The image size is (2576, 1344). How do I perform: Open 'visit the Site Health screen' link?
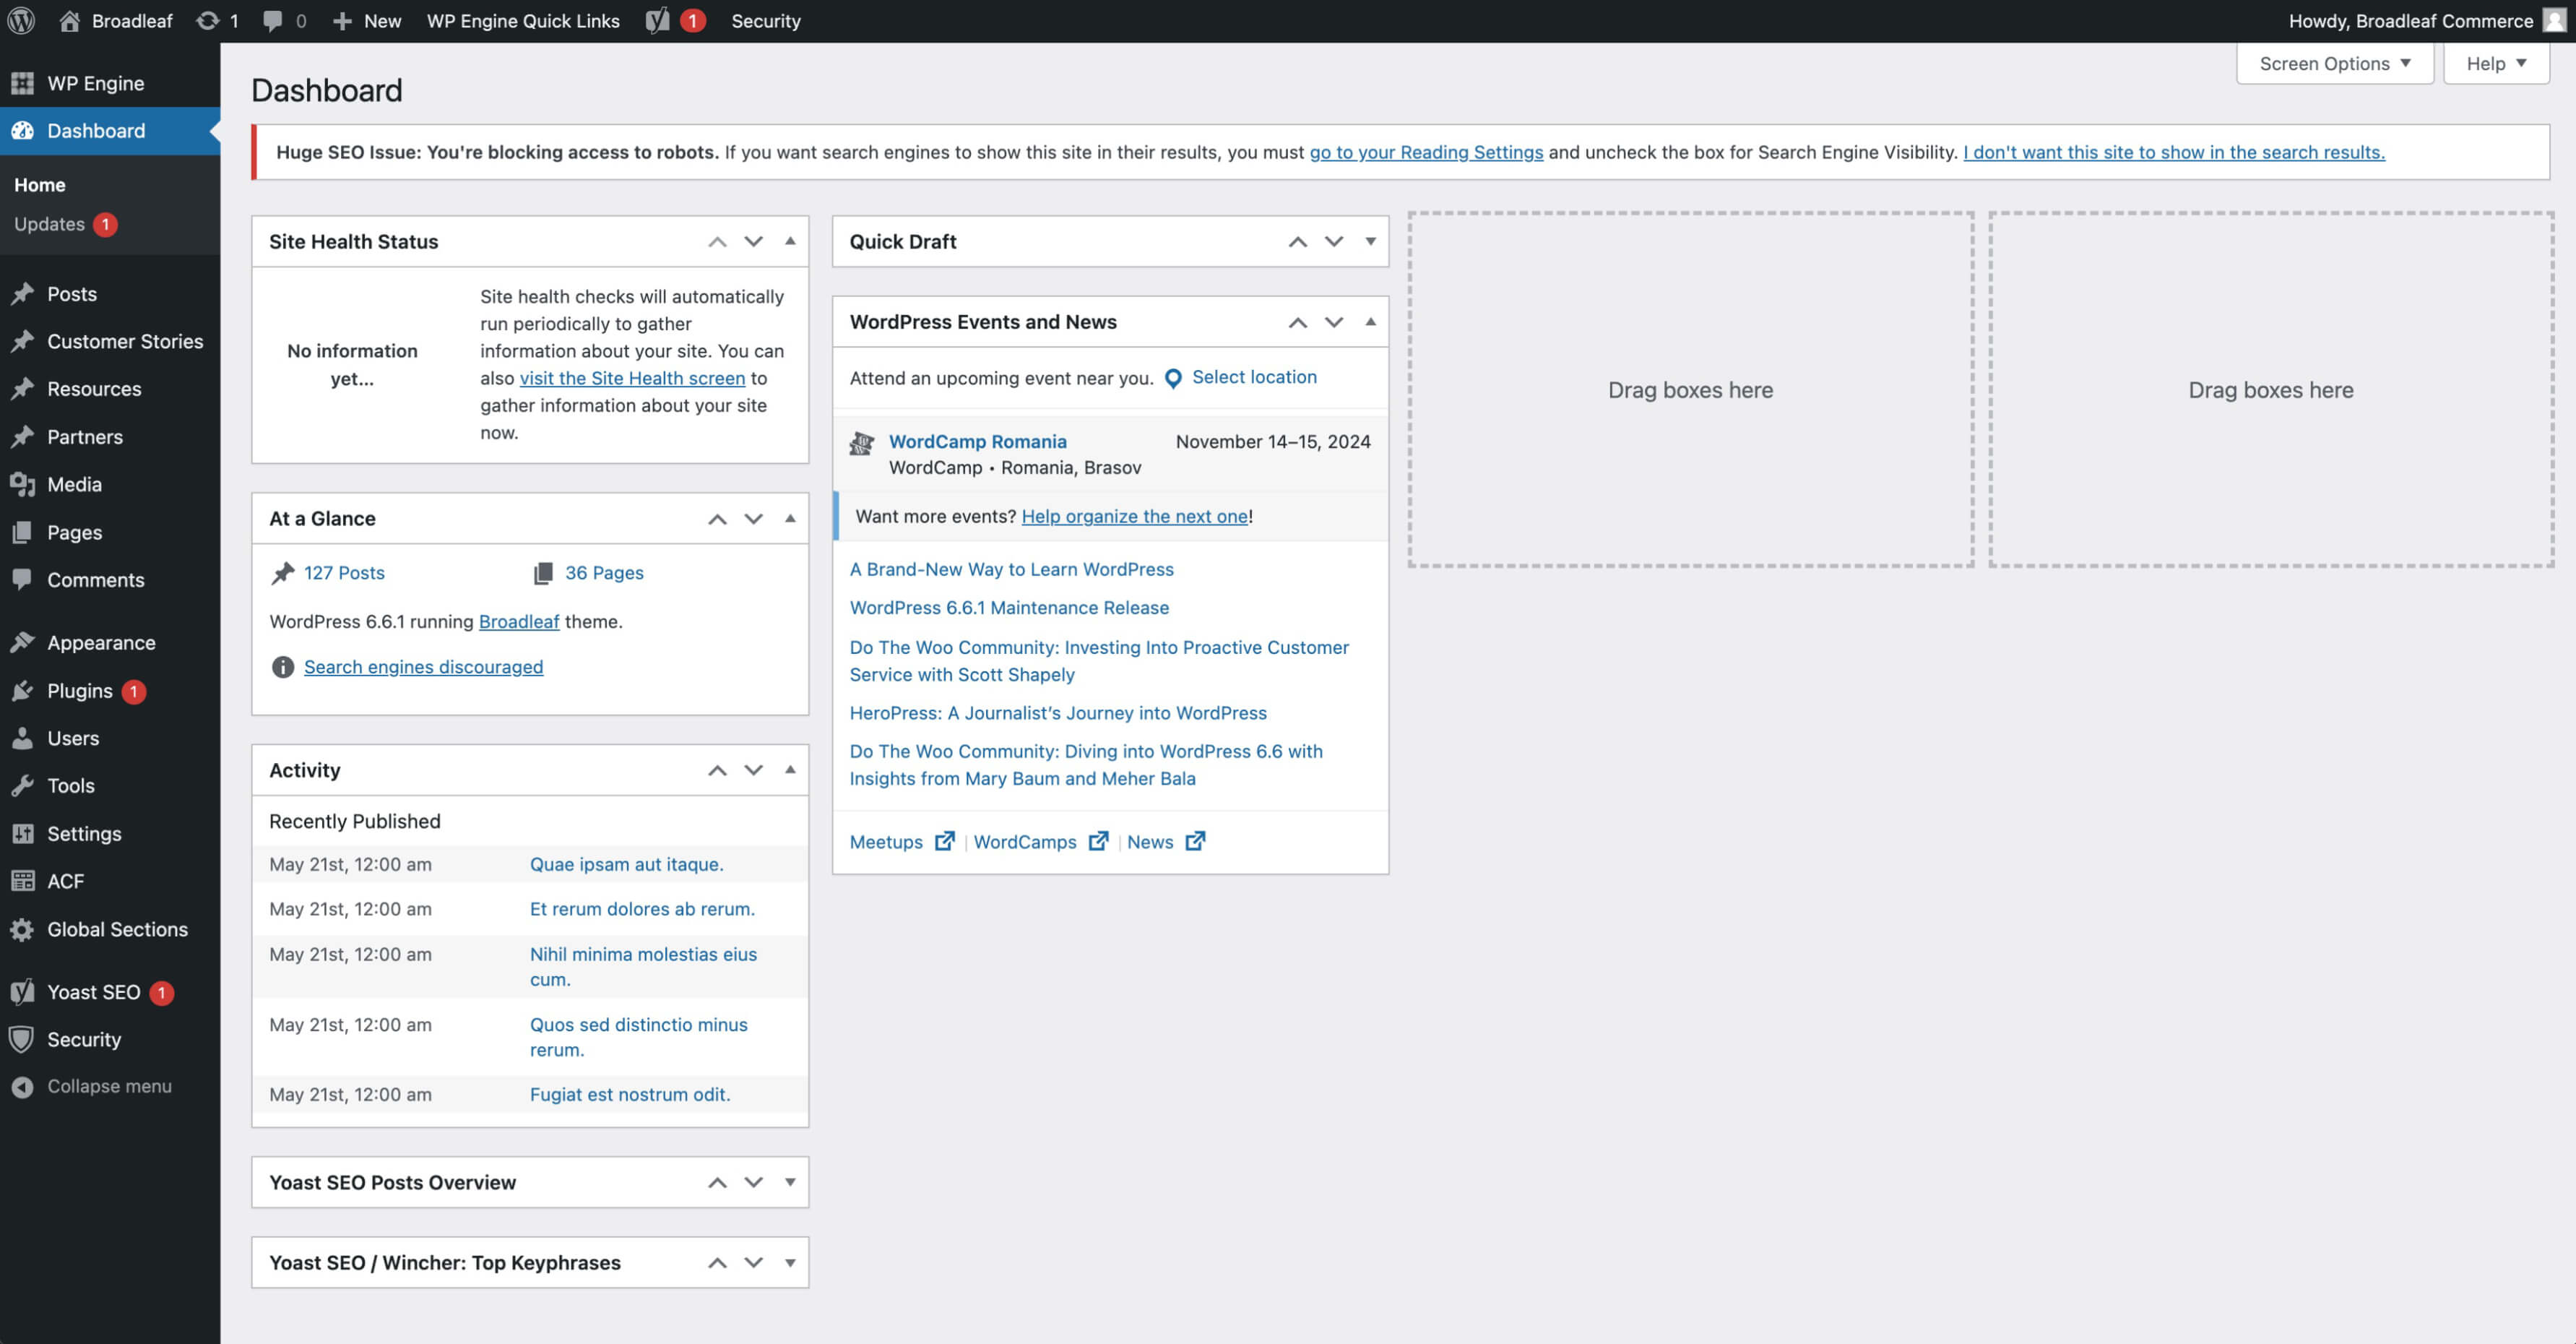[632, 378]
